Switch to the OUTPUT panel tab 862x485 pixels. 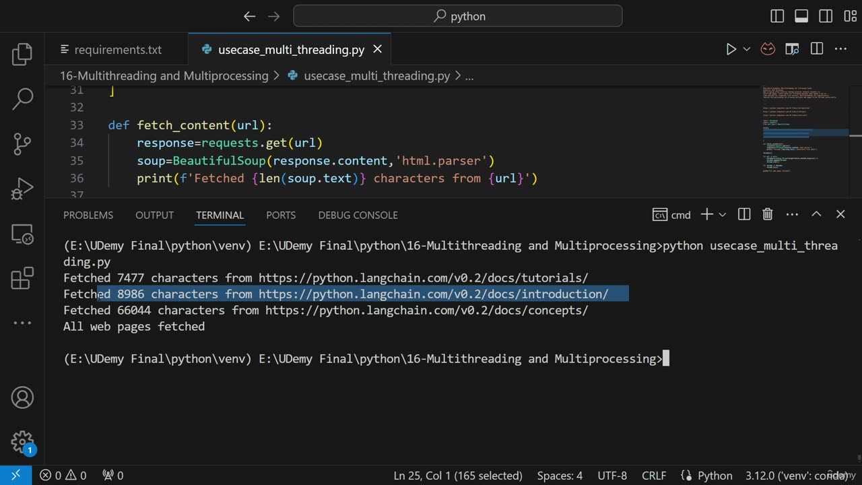coord(154,215)
